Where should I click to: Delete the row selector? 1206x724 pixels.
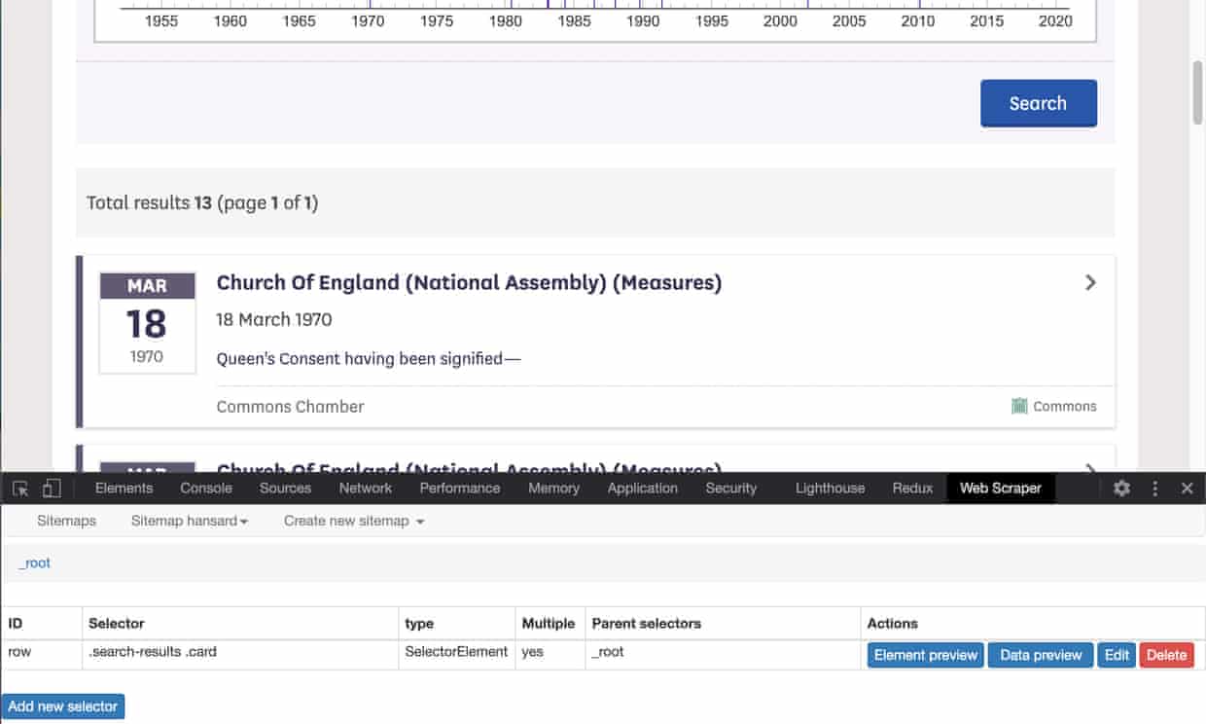(x=1166, y=655)
